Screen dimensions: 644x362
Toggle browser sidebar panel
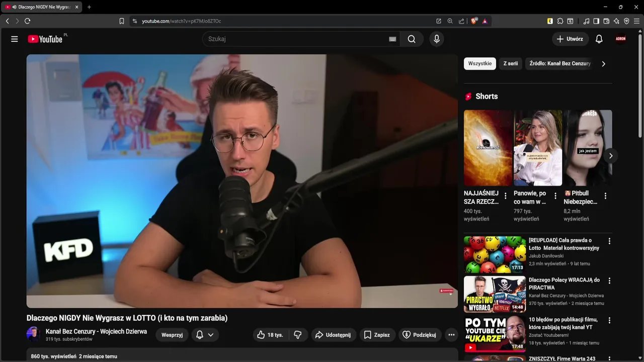[x=596, y=21]
